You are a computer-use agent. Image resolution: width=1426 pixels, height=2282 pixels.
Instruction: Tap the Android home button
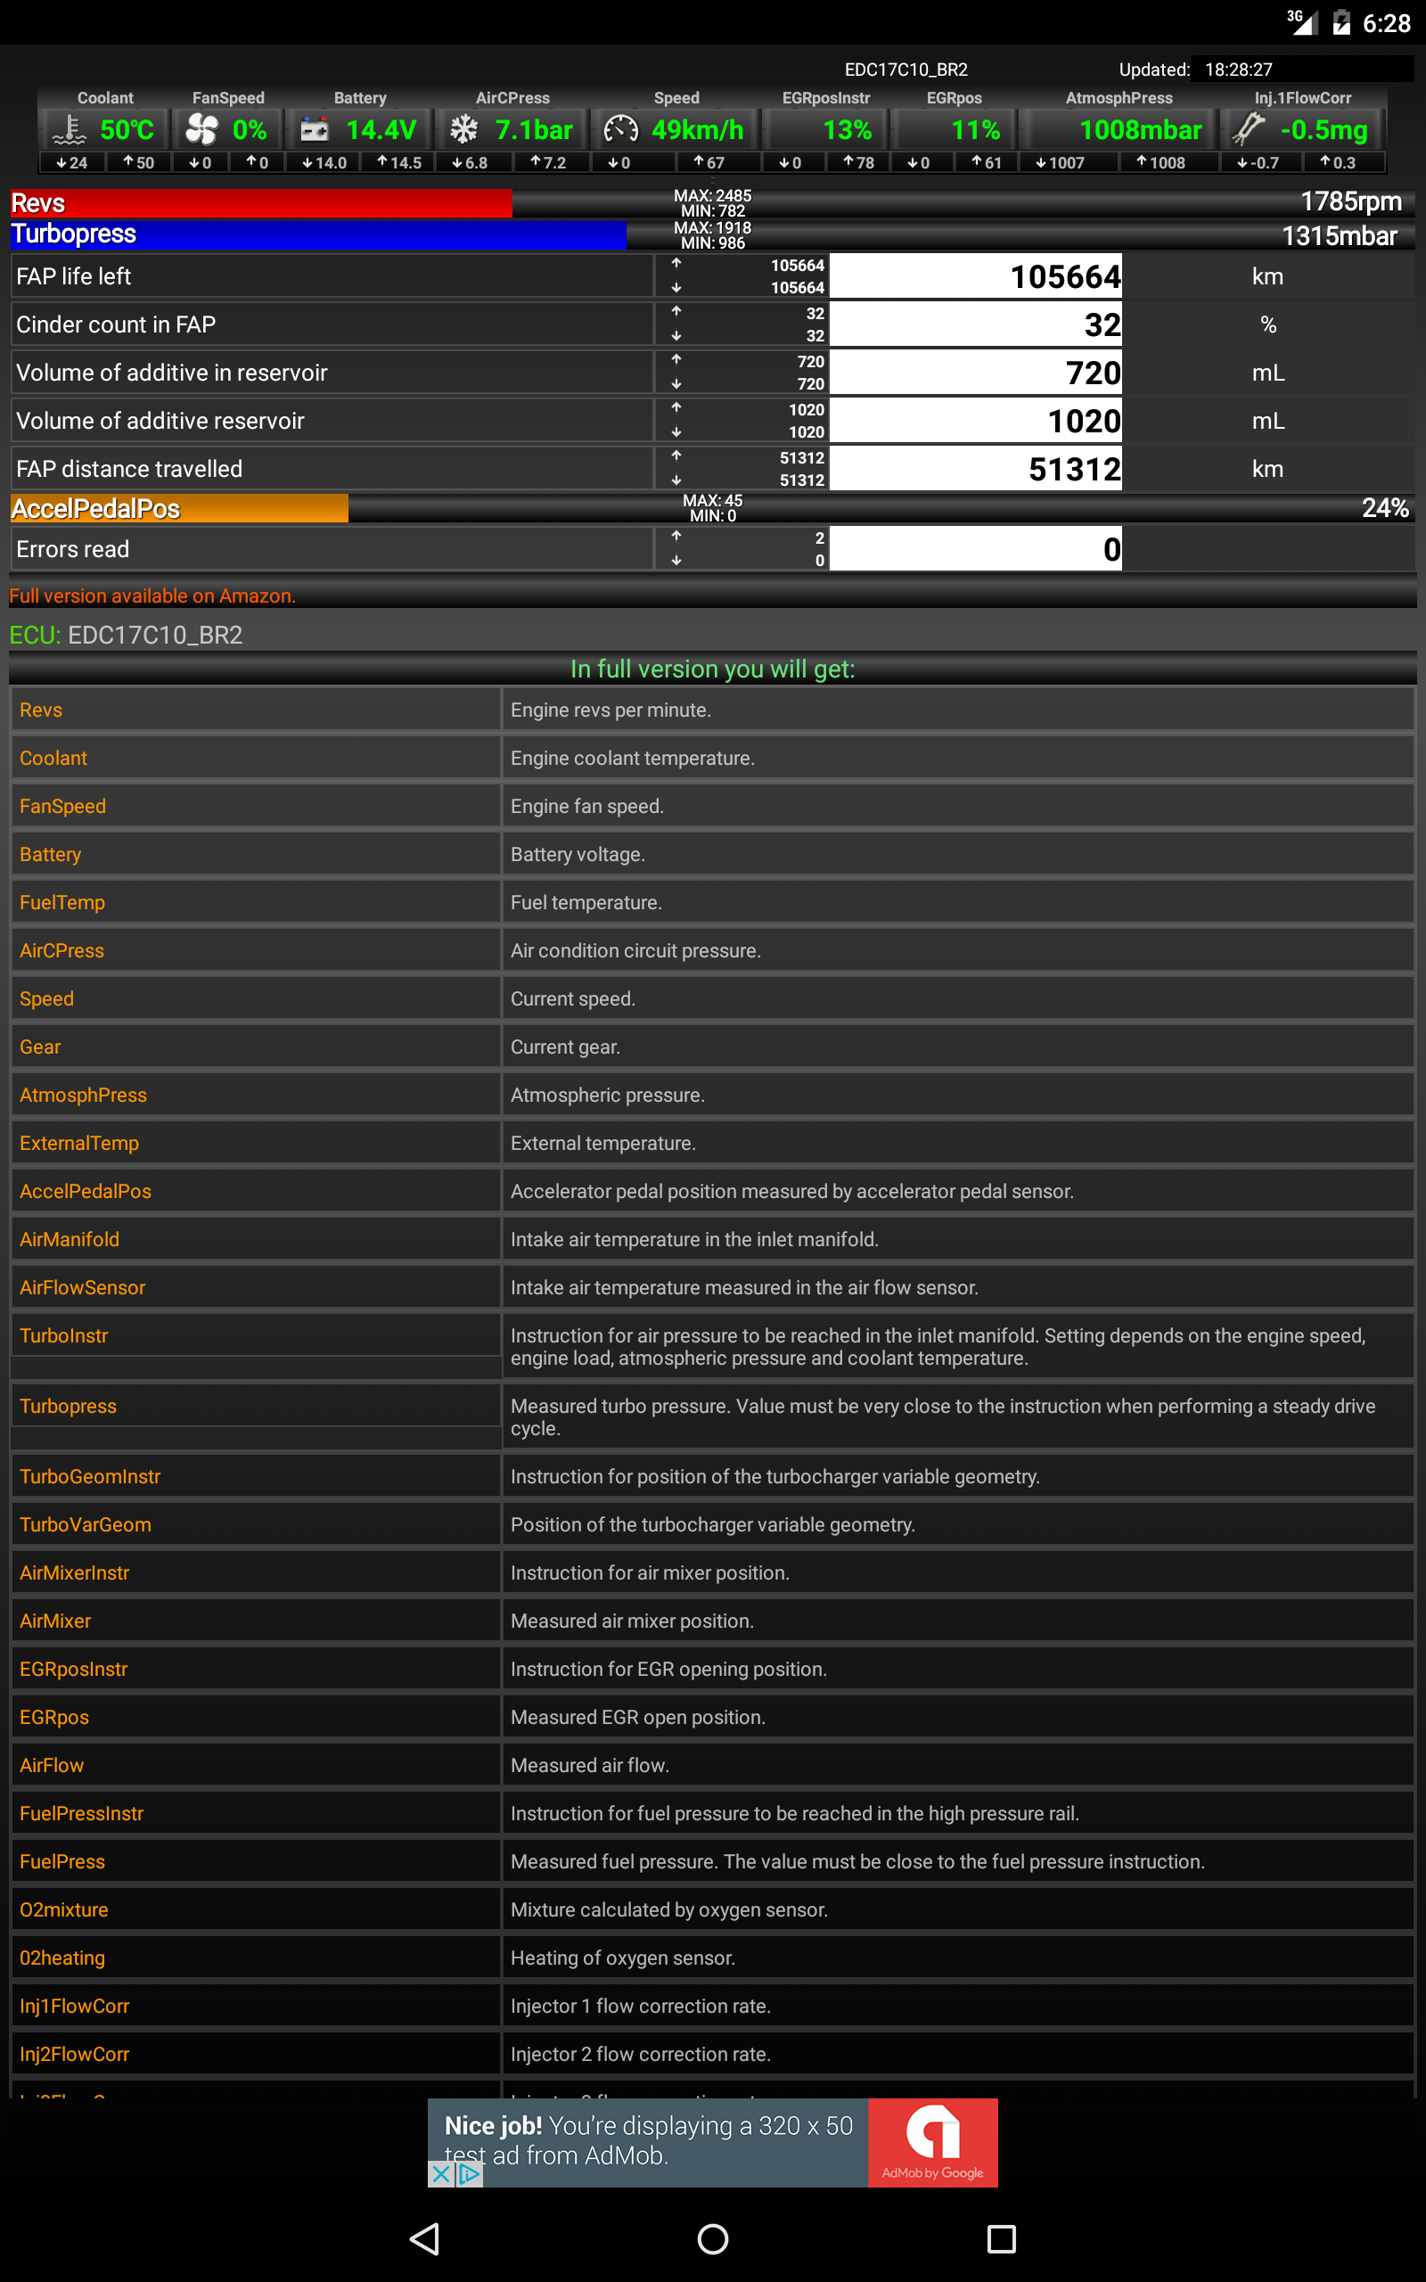click(713, 2238)
